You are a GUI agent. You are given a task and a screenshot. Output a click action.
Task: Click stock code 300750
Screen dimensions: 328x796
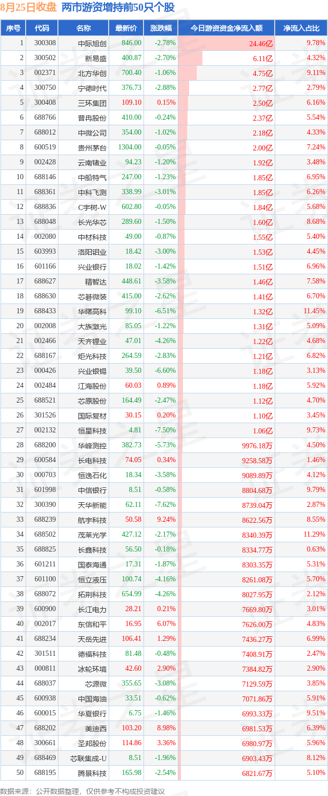tap(45, 88)
